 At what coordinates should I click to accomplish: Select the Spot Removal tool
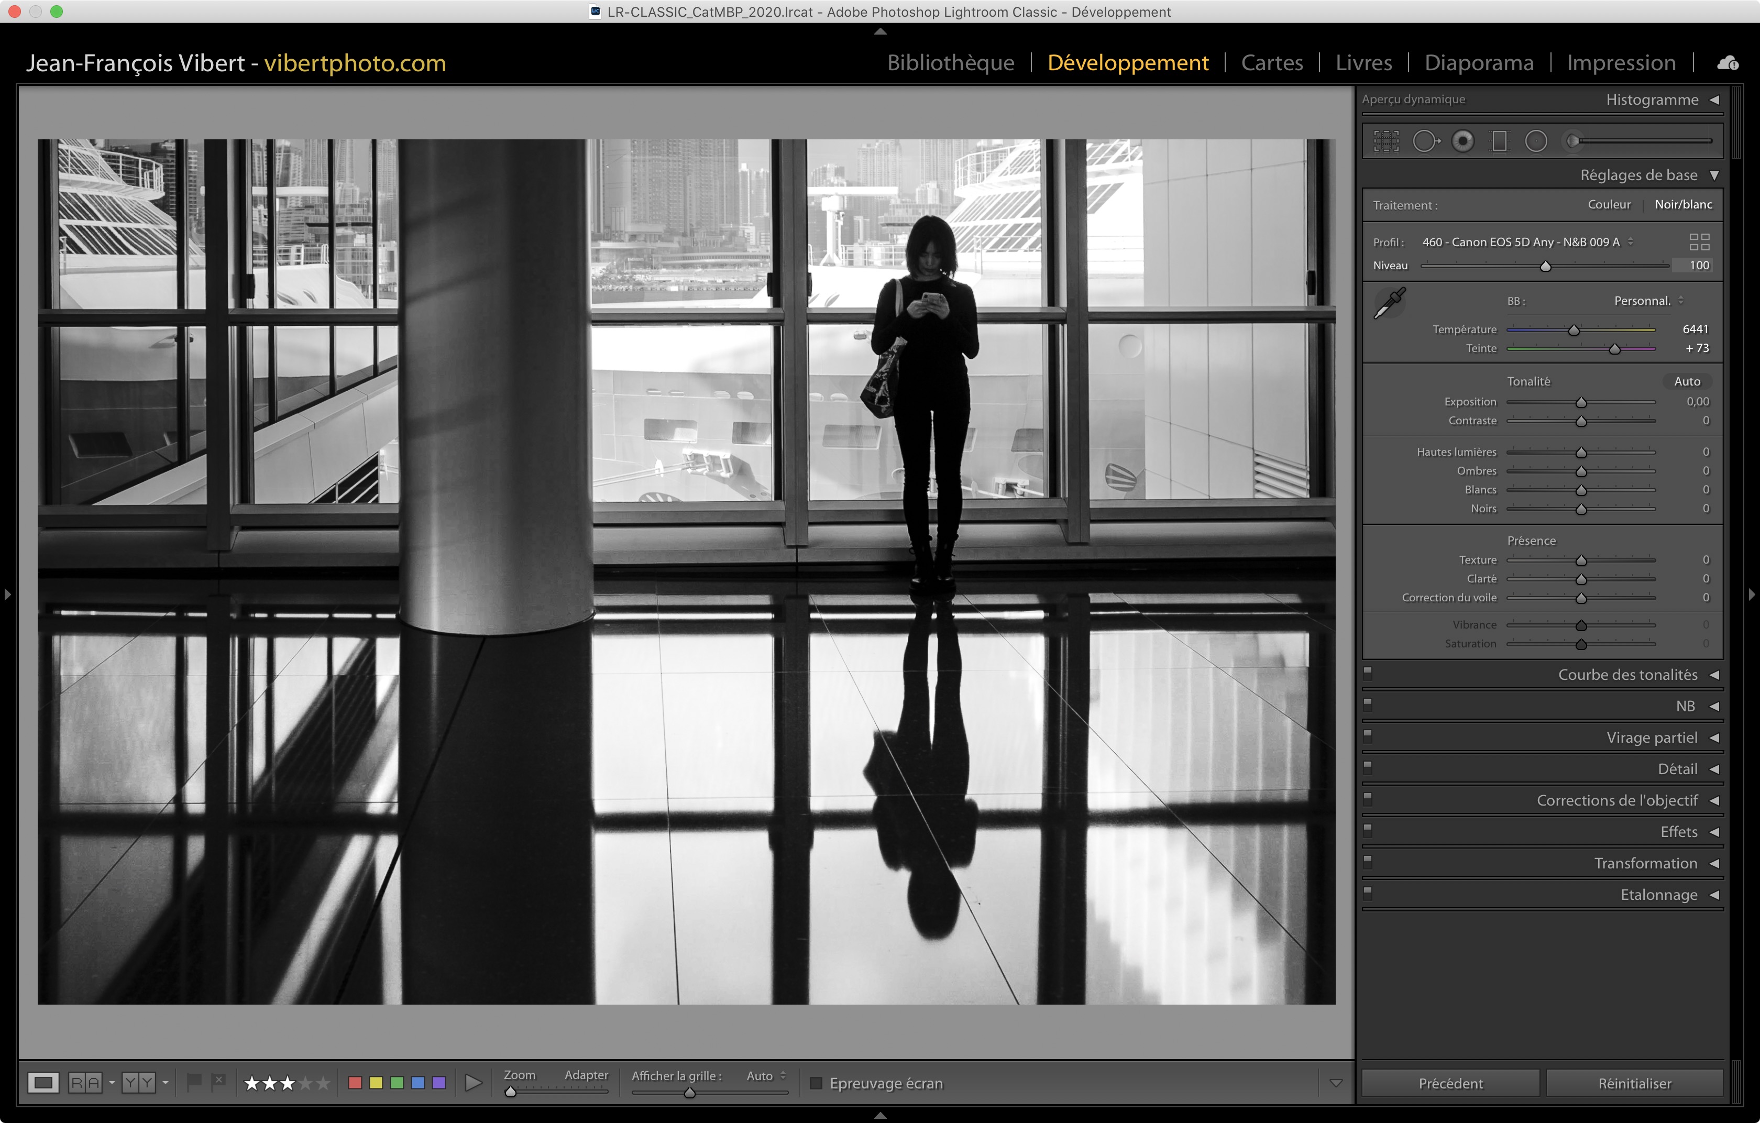[x=1425, y=141]
